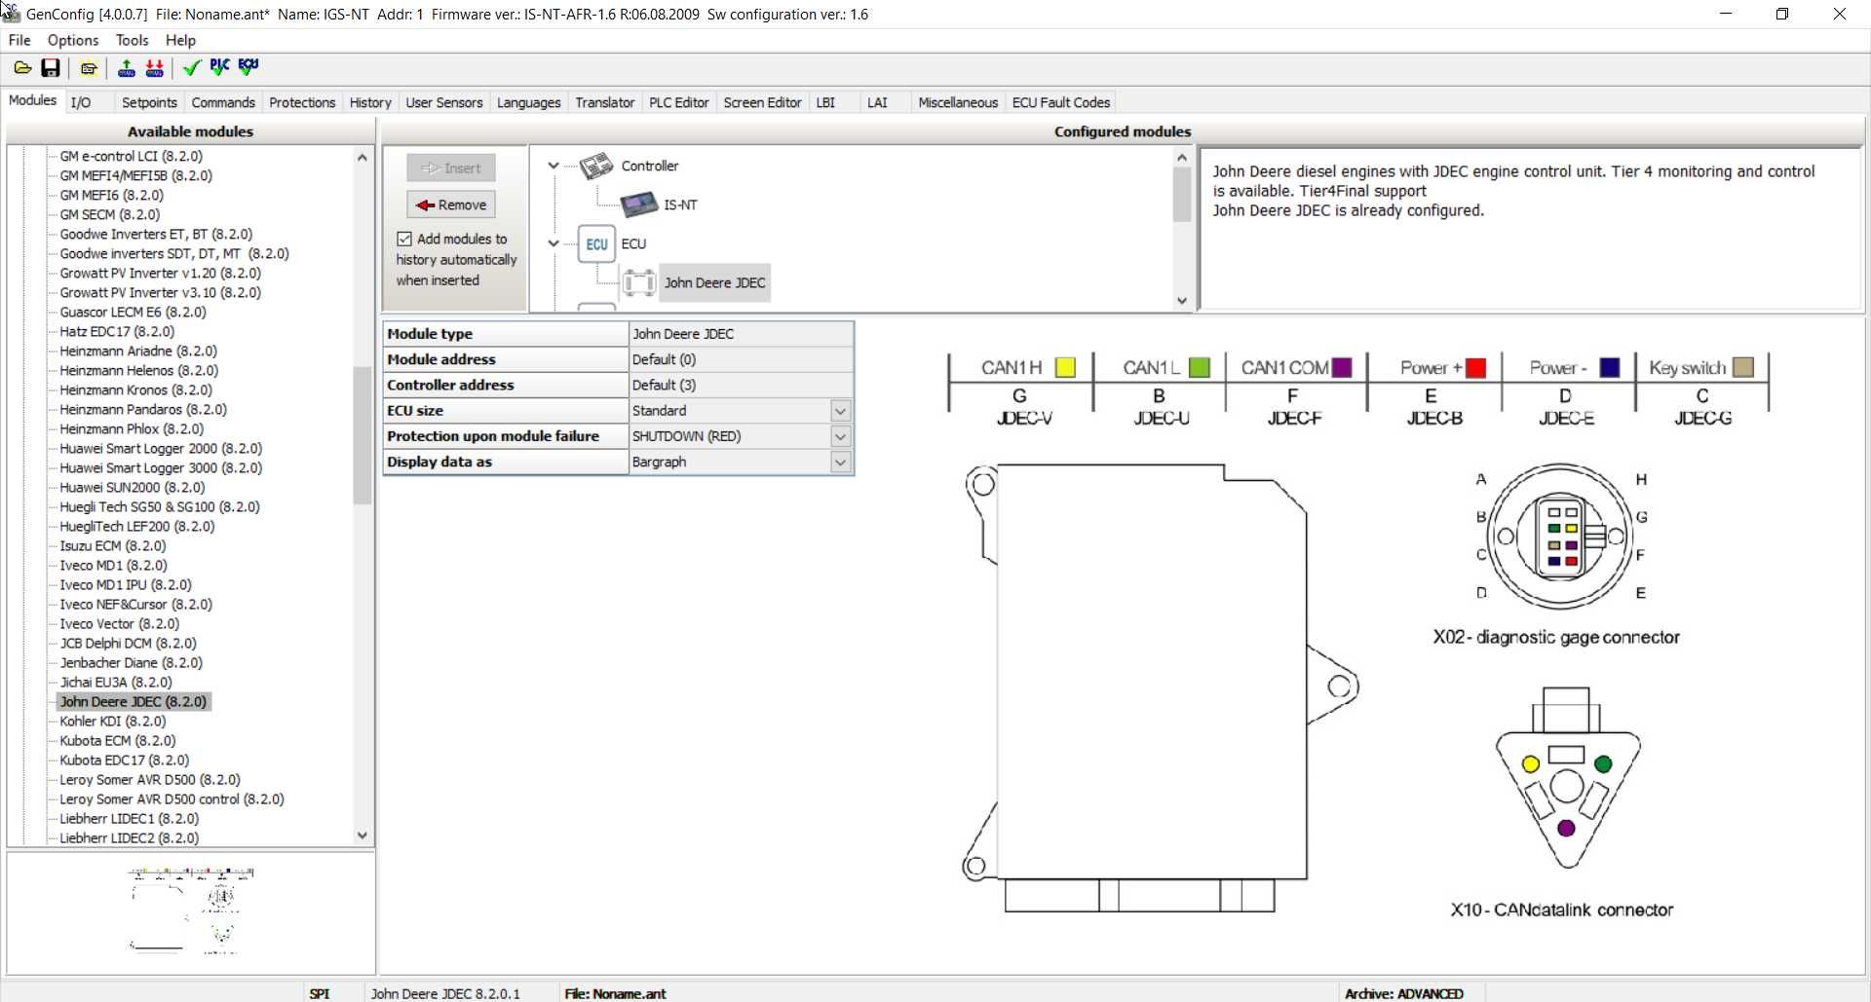Open the File menu

[x=19, y=40]
